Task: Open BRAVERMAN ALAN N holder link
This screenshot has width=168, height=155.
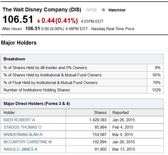Action: pos(23,135)
